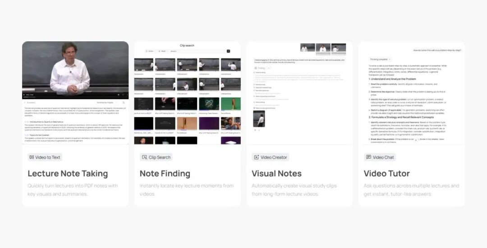This screenshot has height=248, width=487.
Task: Submit clip search with the black button
Action: click(228, 51)
